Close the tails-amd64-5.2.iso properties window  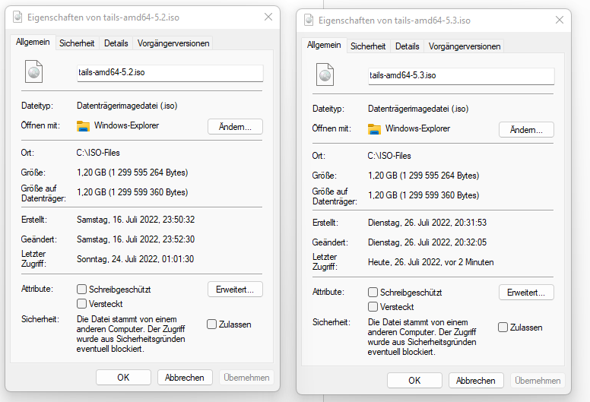(268, 17)
